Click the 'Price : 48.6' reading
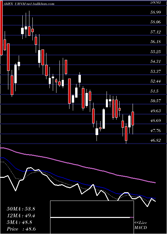167x234 pixels. tap(21, 229)
